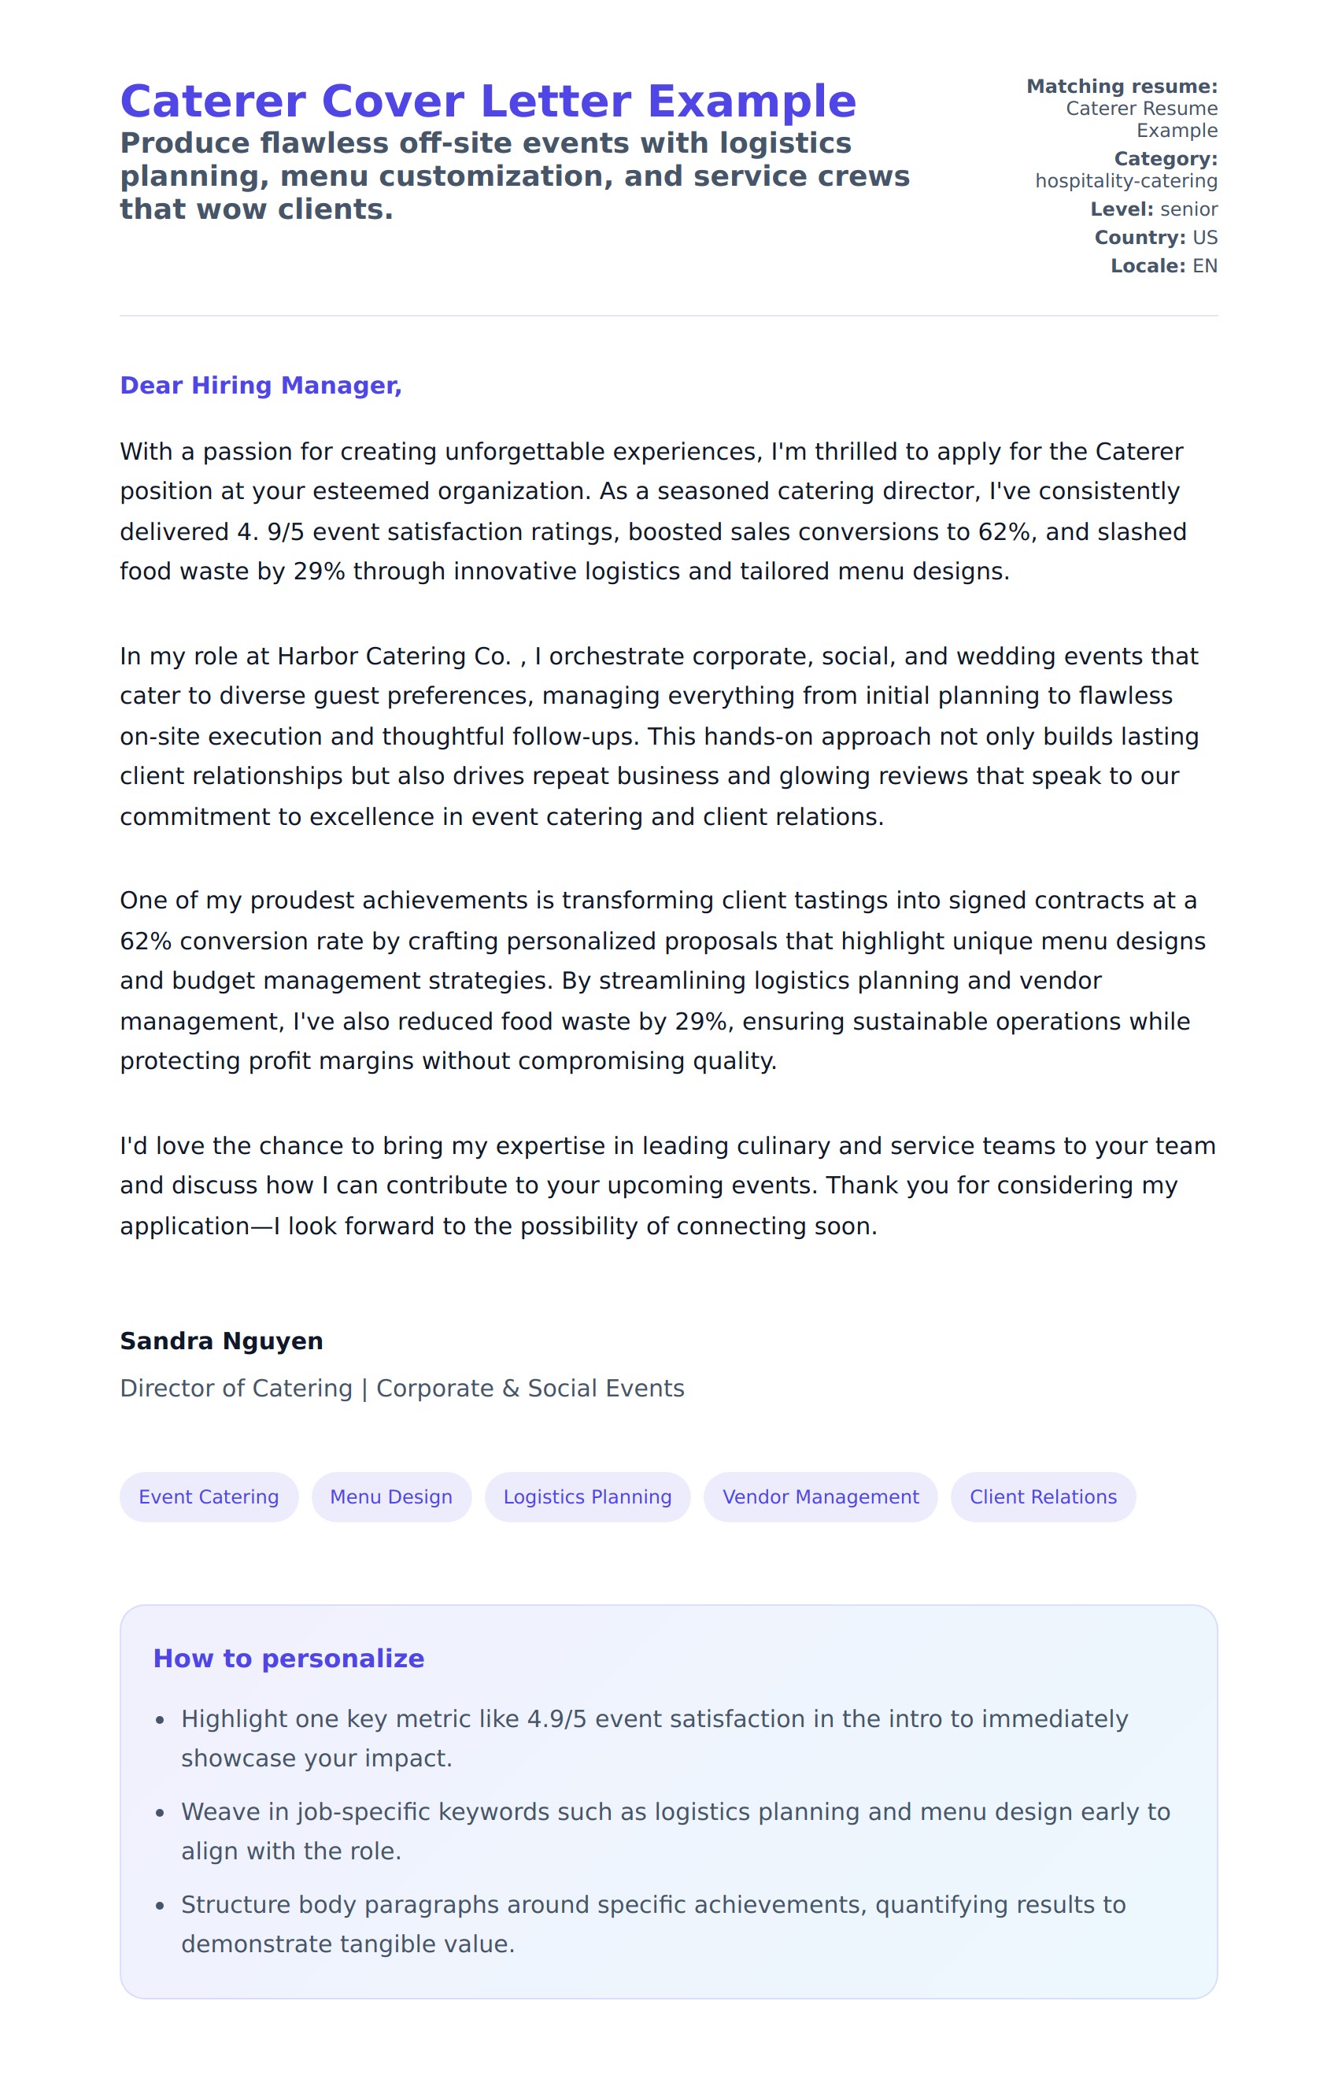Select the 'Menu Design' skill tag
This screenshot has width=1338, height=2075.
391,1497
